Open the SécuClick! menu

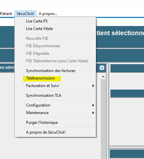[x=25, y=14]
